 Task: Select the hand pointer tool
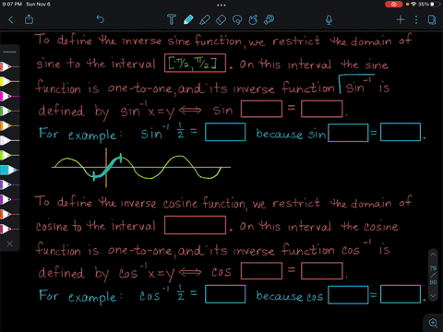[x=253, y=19]
